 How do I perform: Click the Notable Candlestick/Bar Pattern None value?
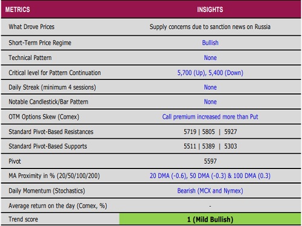pyautogui.click(x=210, y=102)
